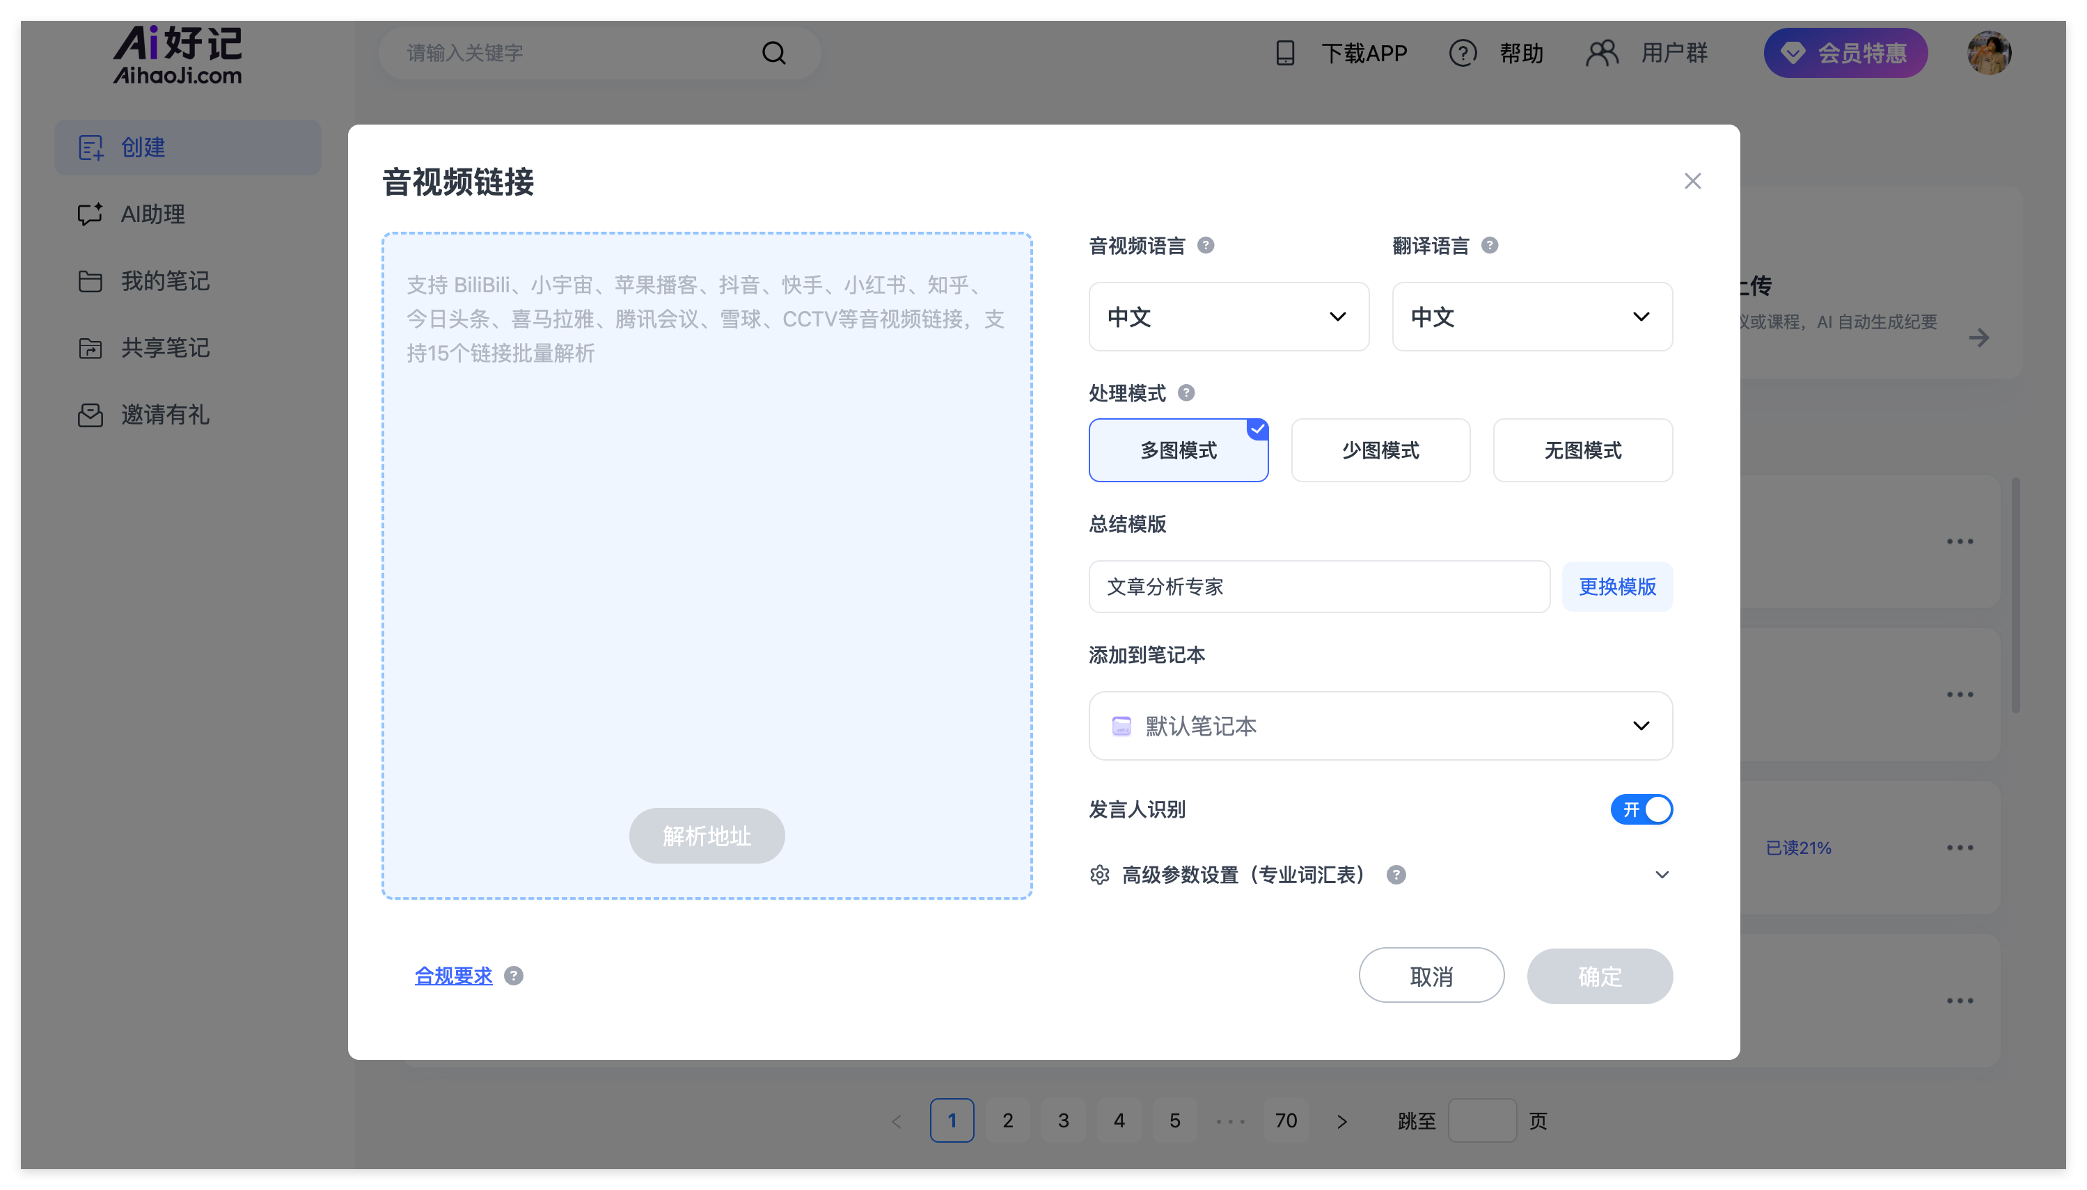
Task: Click the 更换模版 button
Action: coord(1616,586)
